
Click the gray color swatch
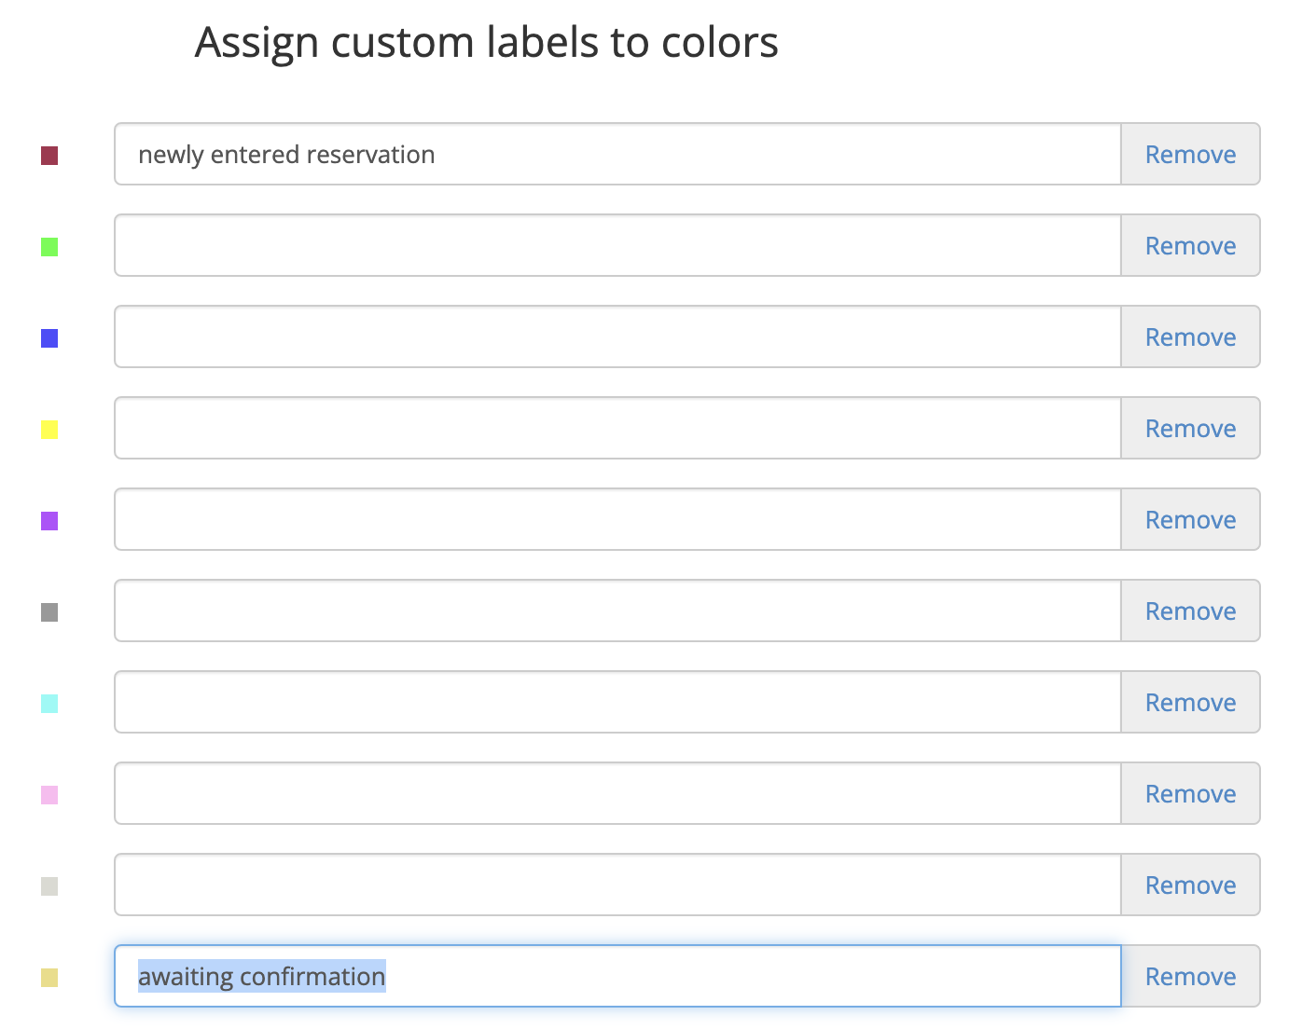pyautogui.click(x=49, y=612)
